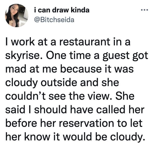
Task: Click the line "before her reservation to let"
Action: point(74,123)
